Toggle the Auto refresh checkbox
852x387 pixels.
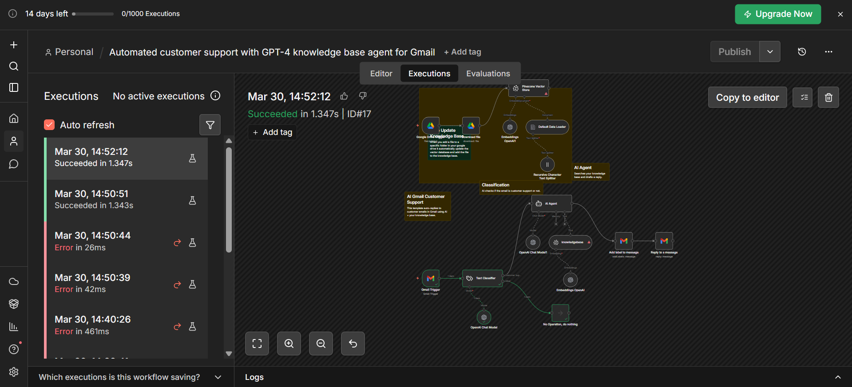(49, 125)
